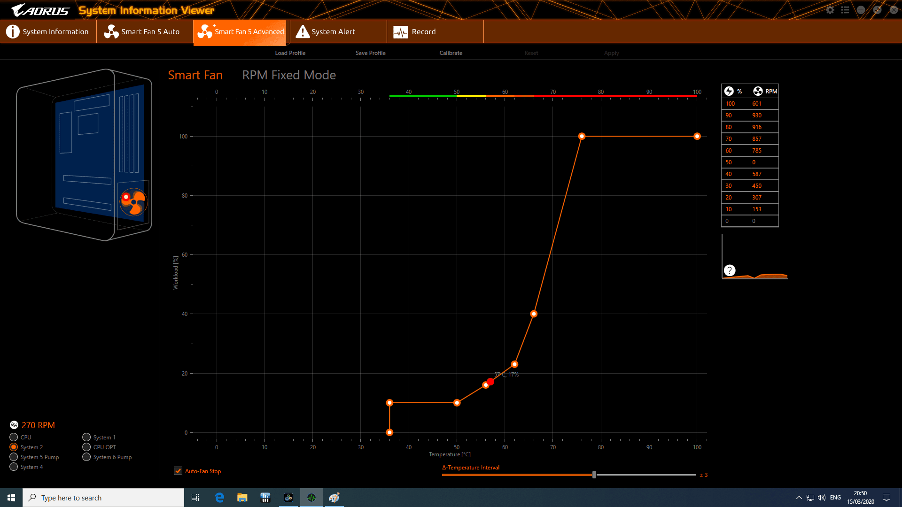Click the Record waveform icon
This screenshot has width=902, height=507.
click(401, 32)
